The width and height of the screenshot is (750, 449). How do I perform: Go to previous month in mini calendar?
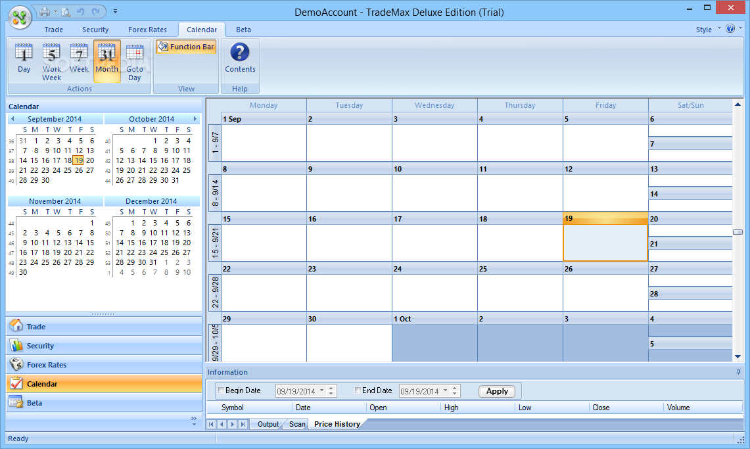[12, 118]
